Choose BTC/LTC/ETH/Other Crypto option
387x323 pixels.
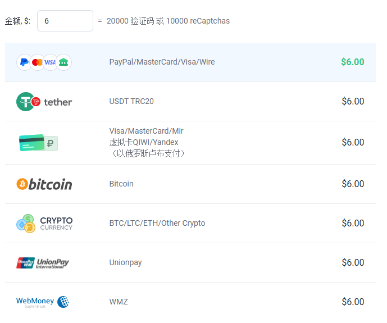[x=157, y=223]
